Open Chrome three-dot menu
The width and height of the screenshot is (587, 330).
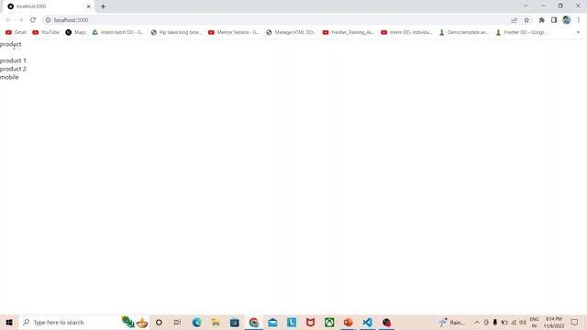coord(579,20)
